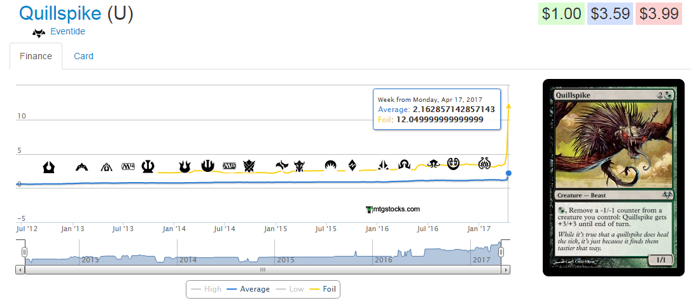This screenshot has width=691, height=305.
Task: Click the Jul '16 x-axis label
Action: [428, 229]
